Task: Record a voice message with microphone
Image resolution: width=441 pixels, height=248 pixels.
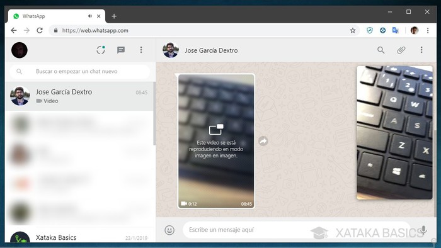Action: (x=423, y=230)
